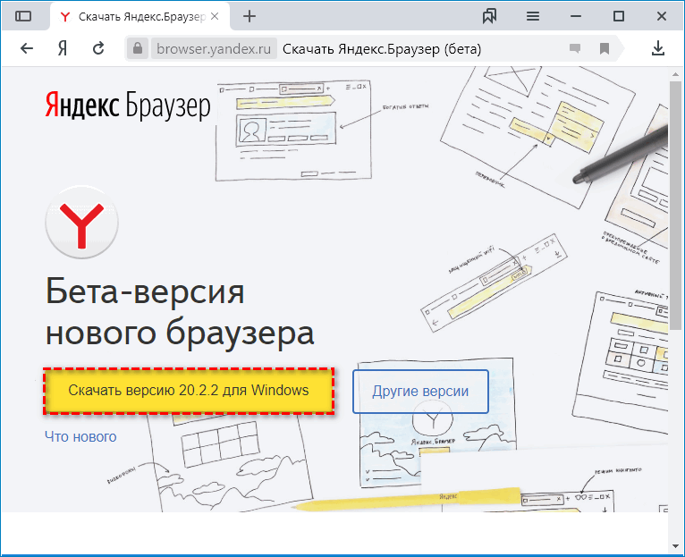
Task: Close the Скачать Яндекс.Браузер tab
Action: 215,17
